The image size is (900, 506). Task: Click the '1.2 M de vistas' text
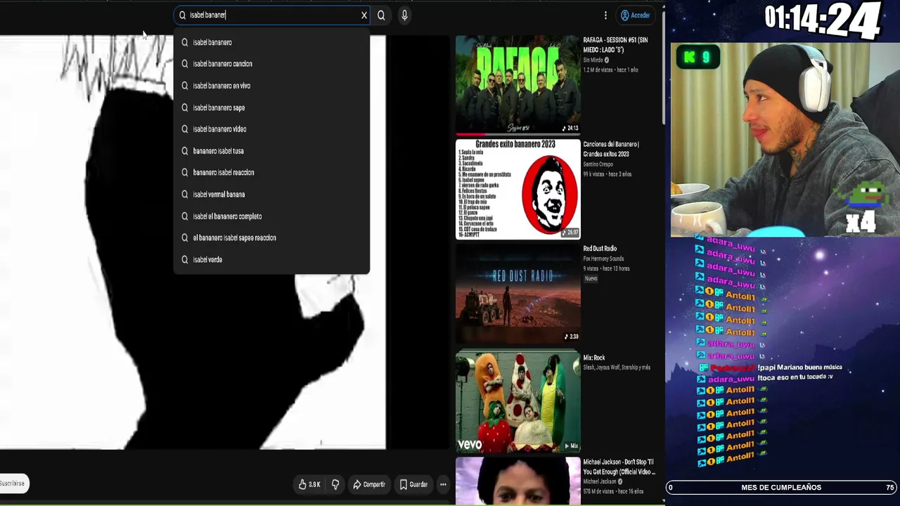click(596, 70)
